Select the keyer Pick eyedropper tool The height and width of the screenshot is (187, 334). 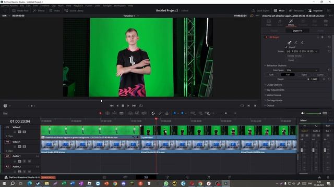click(x=289, y=43)
